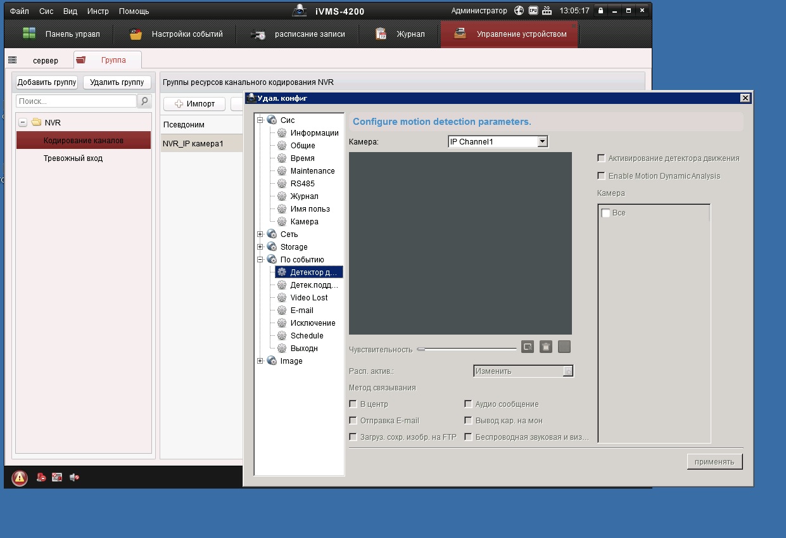Expand the Storage tree node
The image size is (786, 538).
pos(260,247)
